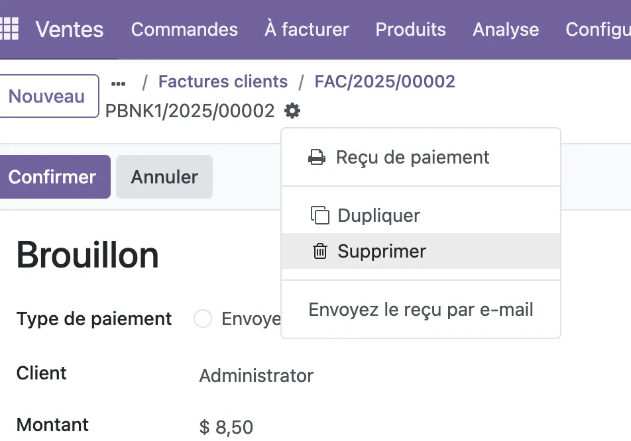Screen dimensions: 631x441
Task: Open the apps grid menu icon
Action: pyautogui.click(x=9, y=29)
